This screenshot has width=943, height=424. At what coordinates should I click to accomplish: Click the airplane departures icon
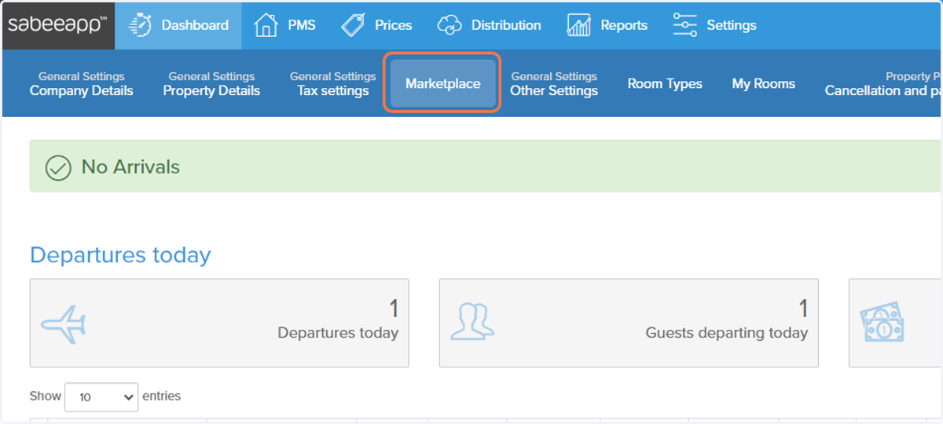(64, 323)
